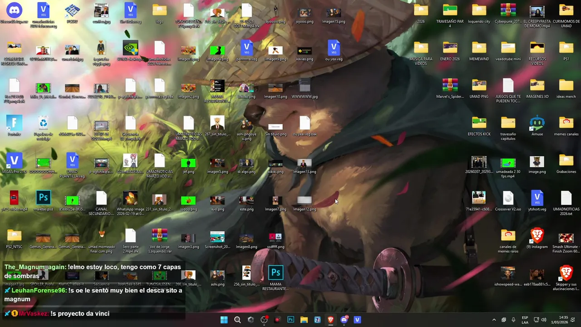
Task: Switch the ESP LAA input language
Action: [x=525, y=320]
